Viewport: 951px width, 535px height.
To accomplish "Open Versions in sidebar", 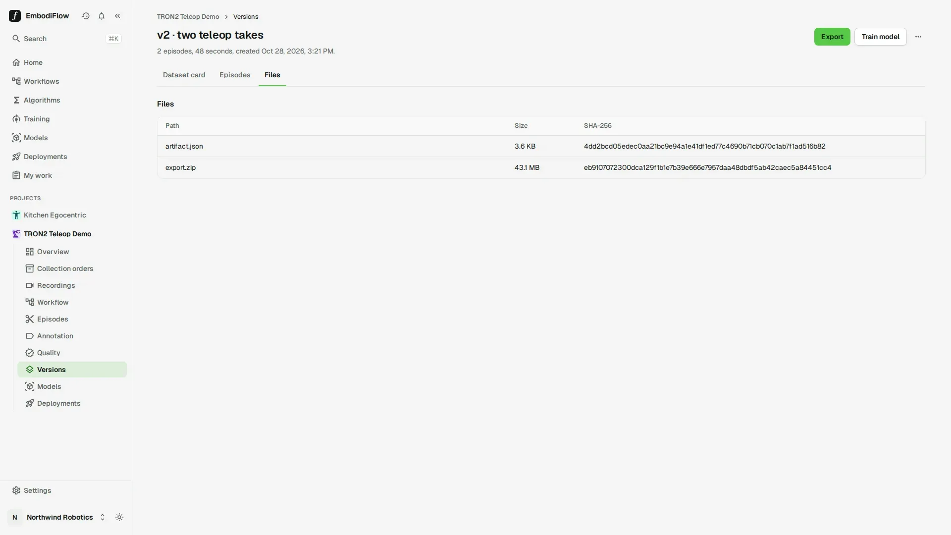I will [x=72, y=370].
